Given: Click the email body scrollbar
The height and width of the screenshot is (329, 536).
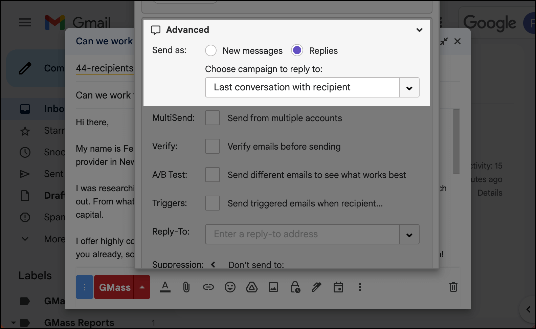Looking at the screenshot, I should click(x=456, y=141).
